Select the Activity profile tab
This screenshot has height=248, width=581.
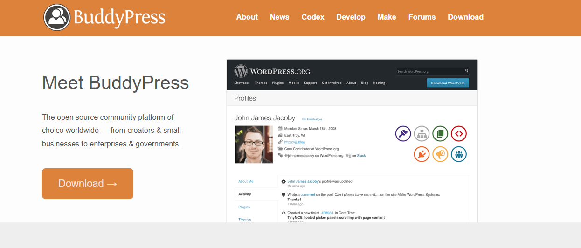[245, 194]
